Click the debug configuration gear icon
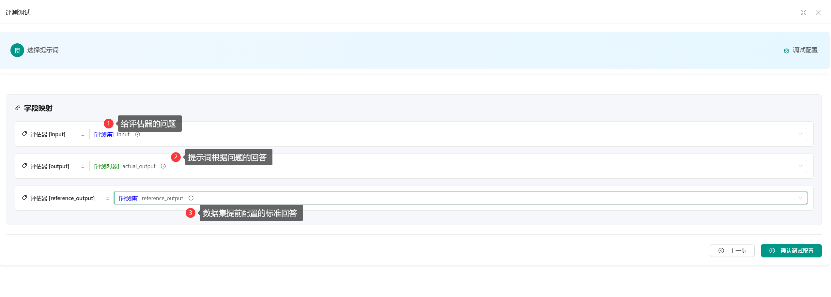 (x=786, y=51)
